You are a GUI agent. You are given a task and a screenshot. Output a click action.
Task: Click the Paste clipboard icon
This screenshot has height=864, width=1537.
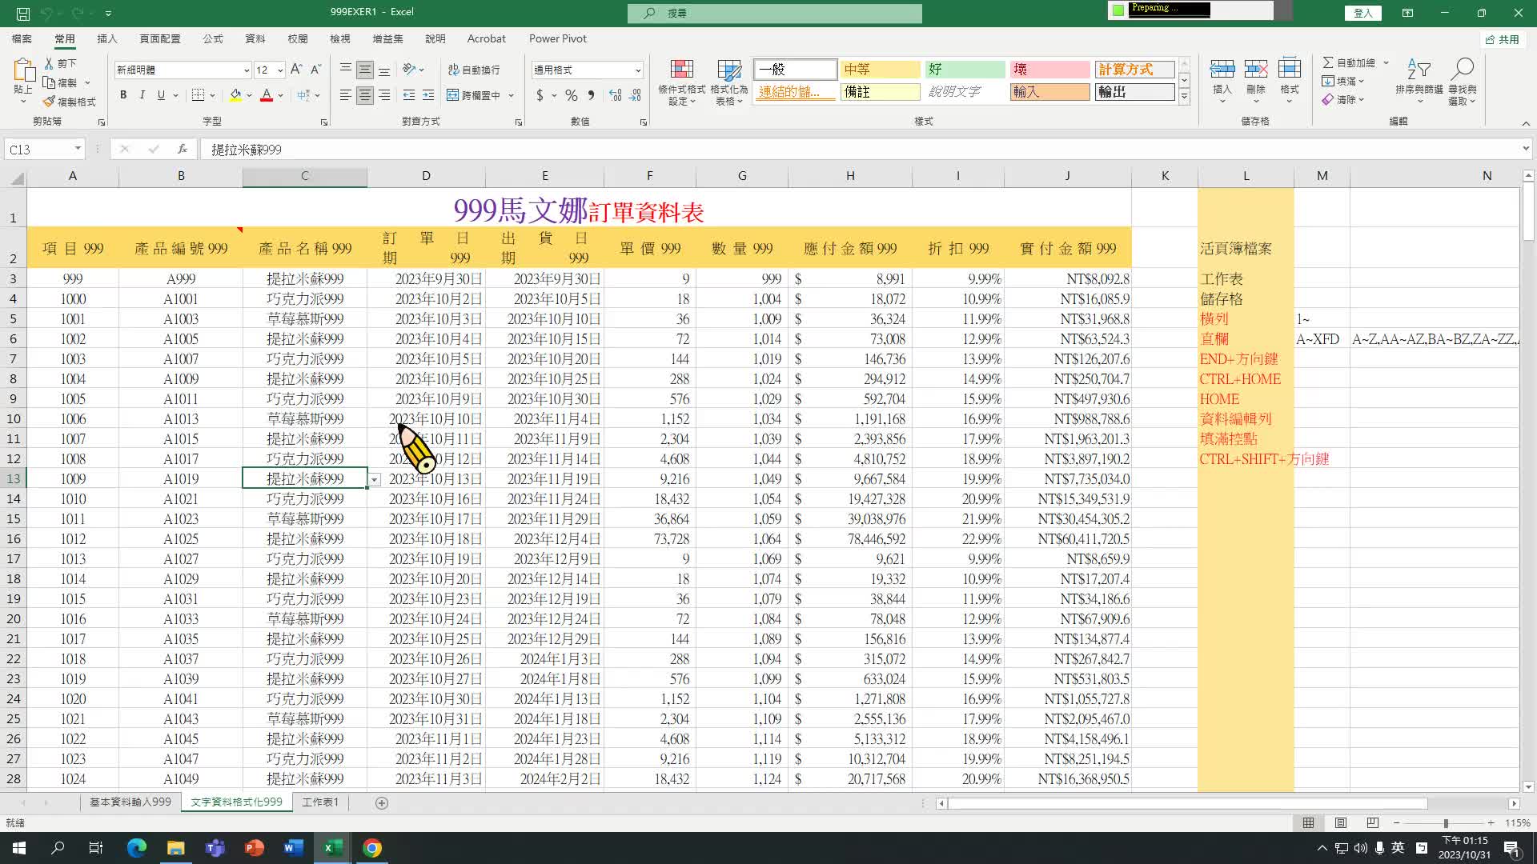click(23, 71)
